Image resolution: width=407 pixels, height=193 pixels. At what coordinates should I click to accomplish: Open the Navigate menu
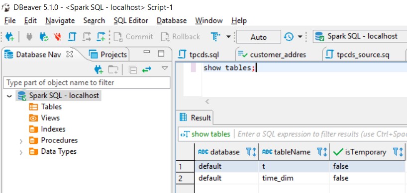60,21
